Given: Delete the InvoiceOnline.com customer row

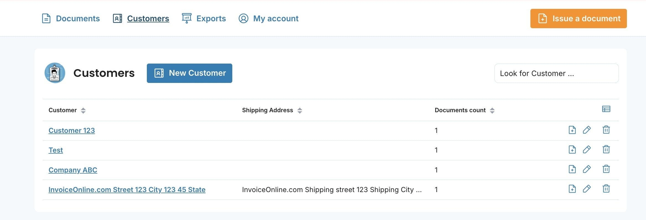Looking at the screenshot, I should pyautogui.click(x=606, y=189).
